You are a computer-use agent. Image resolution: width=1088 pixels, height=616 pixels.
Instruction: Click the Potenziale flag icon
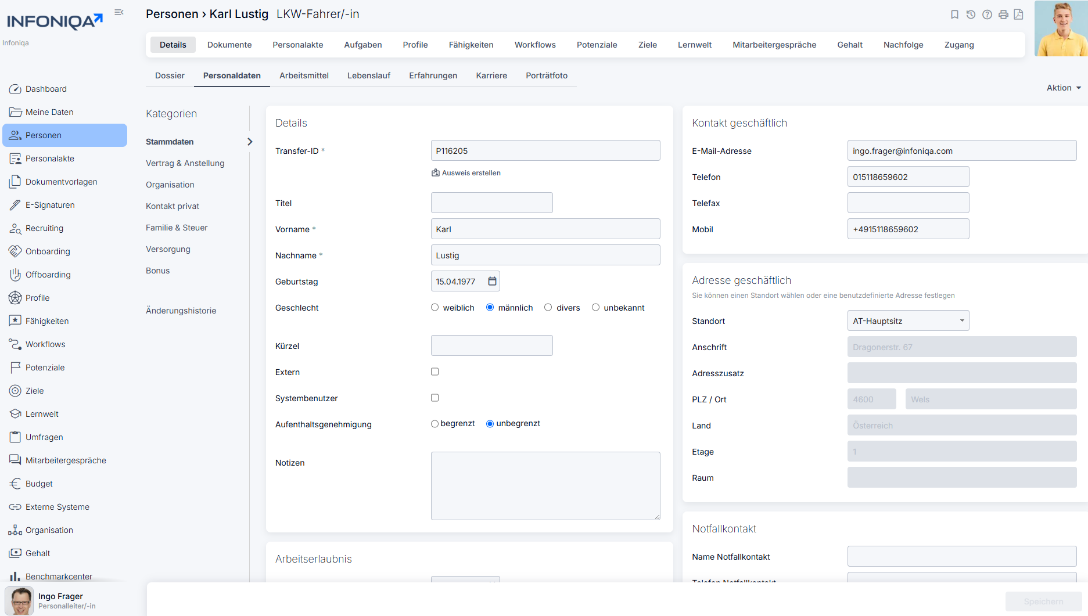click(x=15, y=368)
